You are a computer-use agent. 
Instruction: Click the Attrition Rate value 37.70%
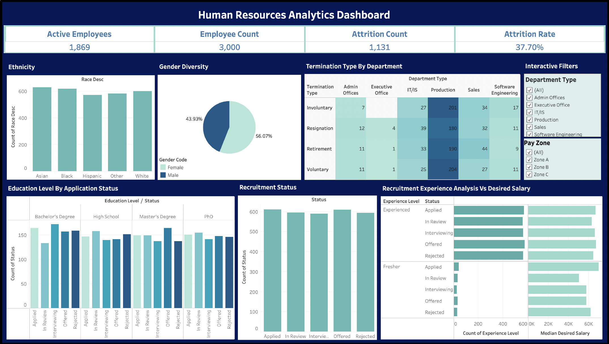tap(530, 47)
